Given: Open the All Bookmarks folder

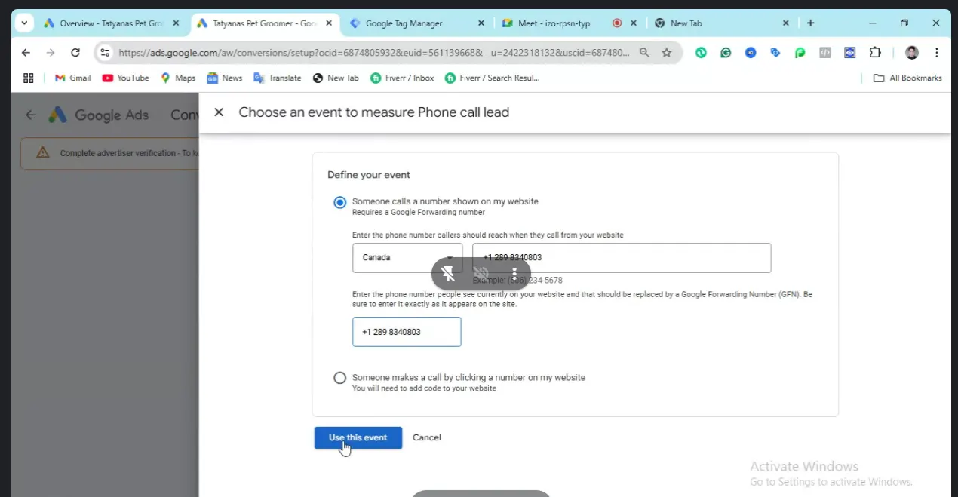Looking at the screenshot, I should [x=907, y=78].
